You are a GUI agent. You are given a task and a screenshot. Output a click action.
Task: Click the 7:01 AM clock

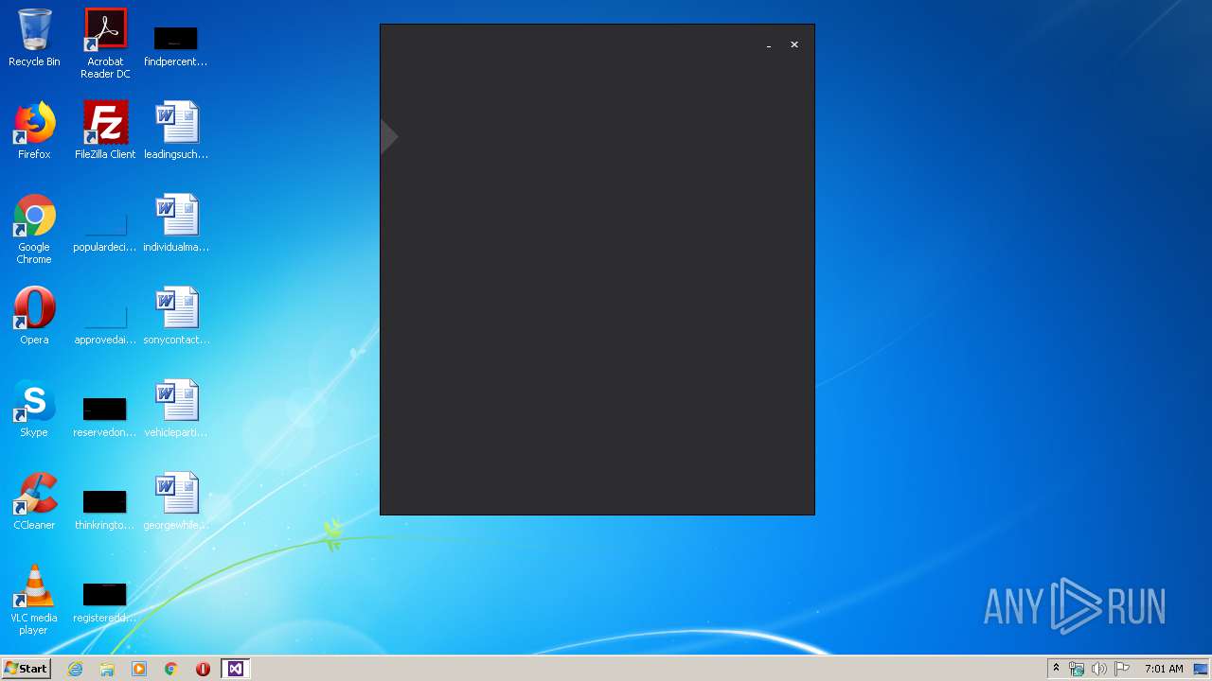[1164, 669]
